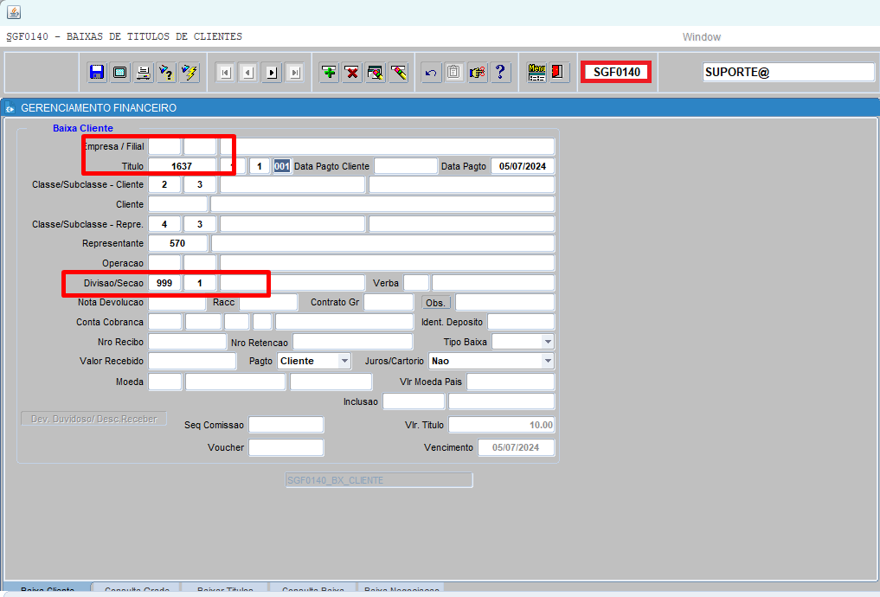
Task: Click Dev. Duvidoso/Desc.Receber button
Action: coord(93,419)
